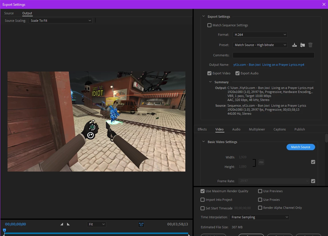This screenshot has width=328, height=236.
Task: Uncheck Export Video
Action: click(x=209, y=73)
